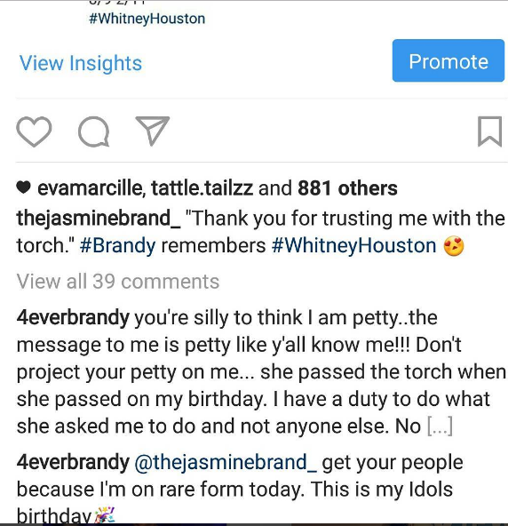The width and height of the screenshot is (508, 526).
Task: Expand View all 39 comments
Action: click(x=118, y=281)
